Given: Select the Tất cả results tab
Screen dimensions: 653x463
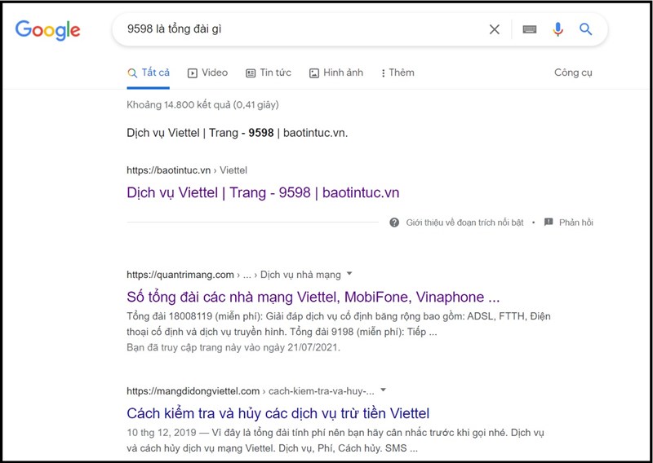Looking at the screenshot, I should click(x=149, y=73).
